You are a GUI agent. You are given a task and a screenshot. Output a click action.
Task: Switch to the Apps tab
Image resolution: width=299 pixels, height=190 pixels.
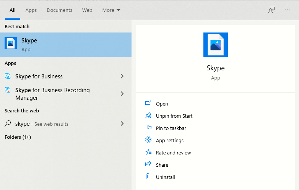(x=31, y=10)
